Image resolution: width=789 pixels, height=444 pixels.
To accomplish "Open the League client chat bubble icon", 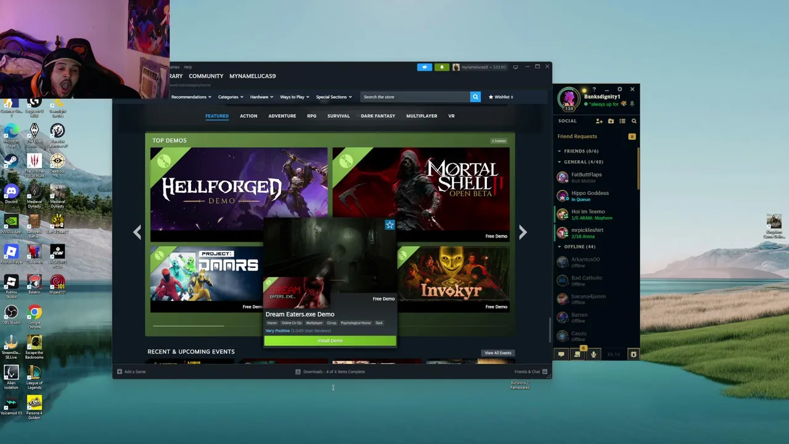I will [561, 354].
